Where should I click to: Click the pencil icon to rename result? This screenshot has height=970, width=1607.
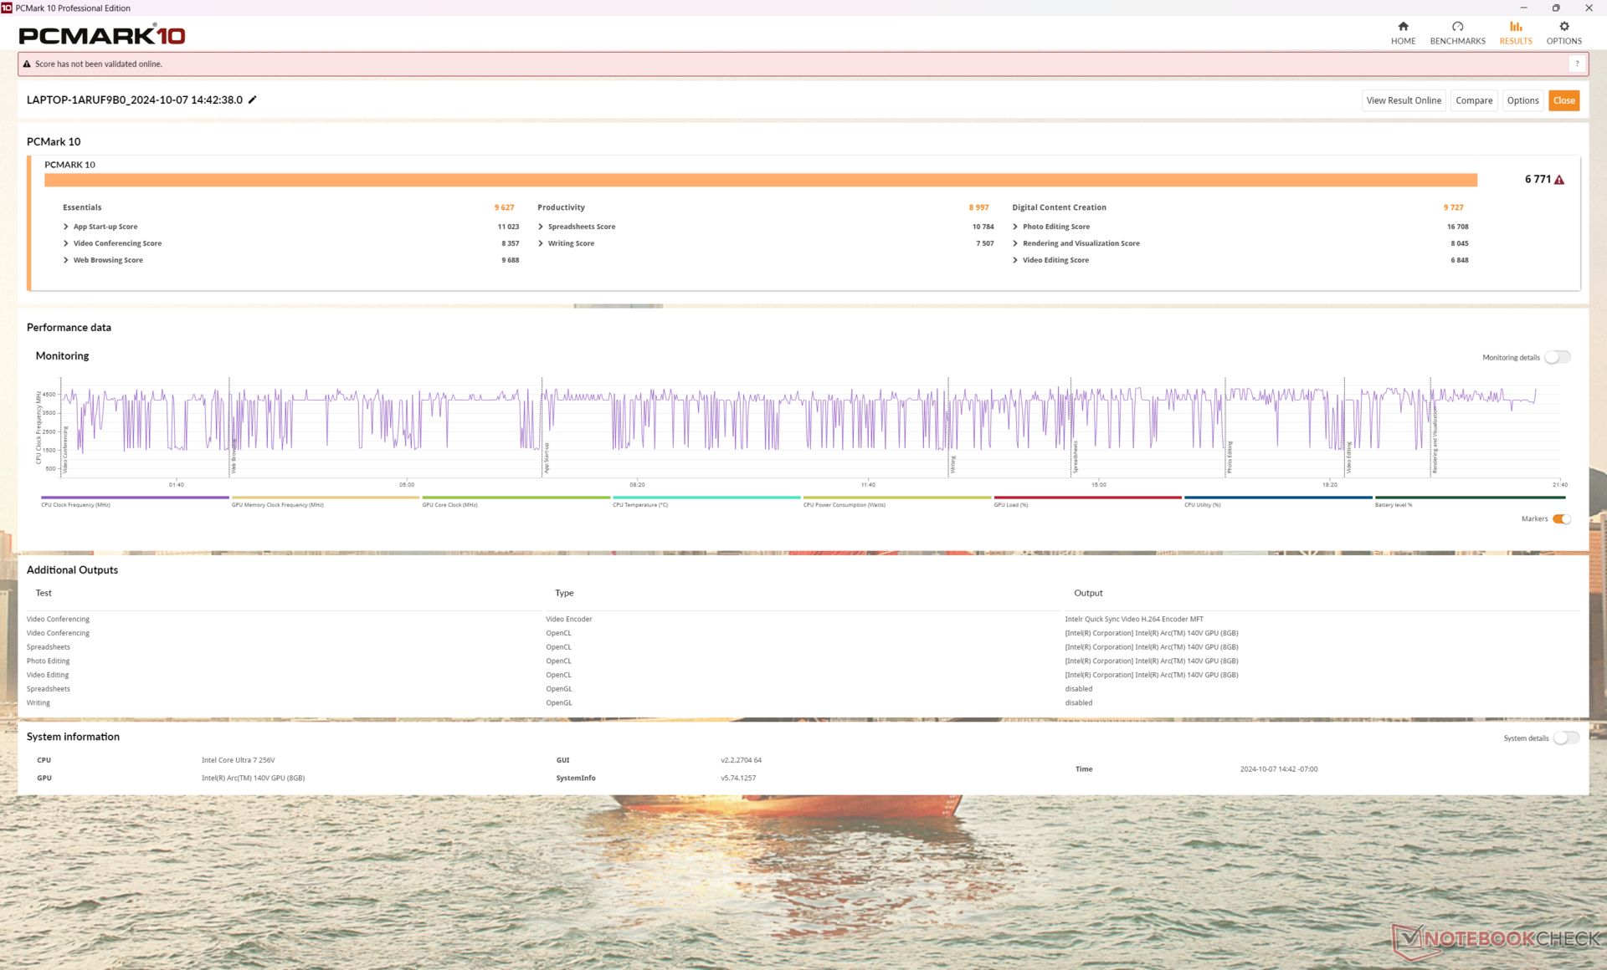coord(253,100)
